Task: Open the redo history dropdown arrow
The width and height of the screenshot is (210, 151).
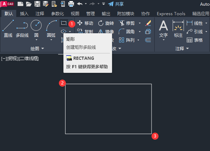Action: [98, 4]
